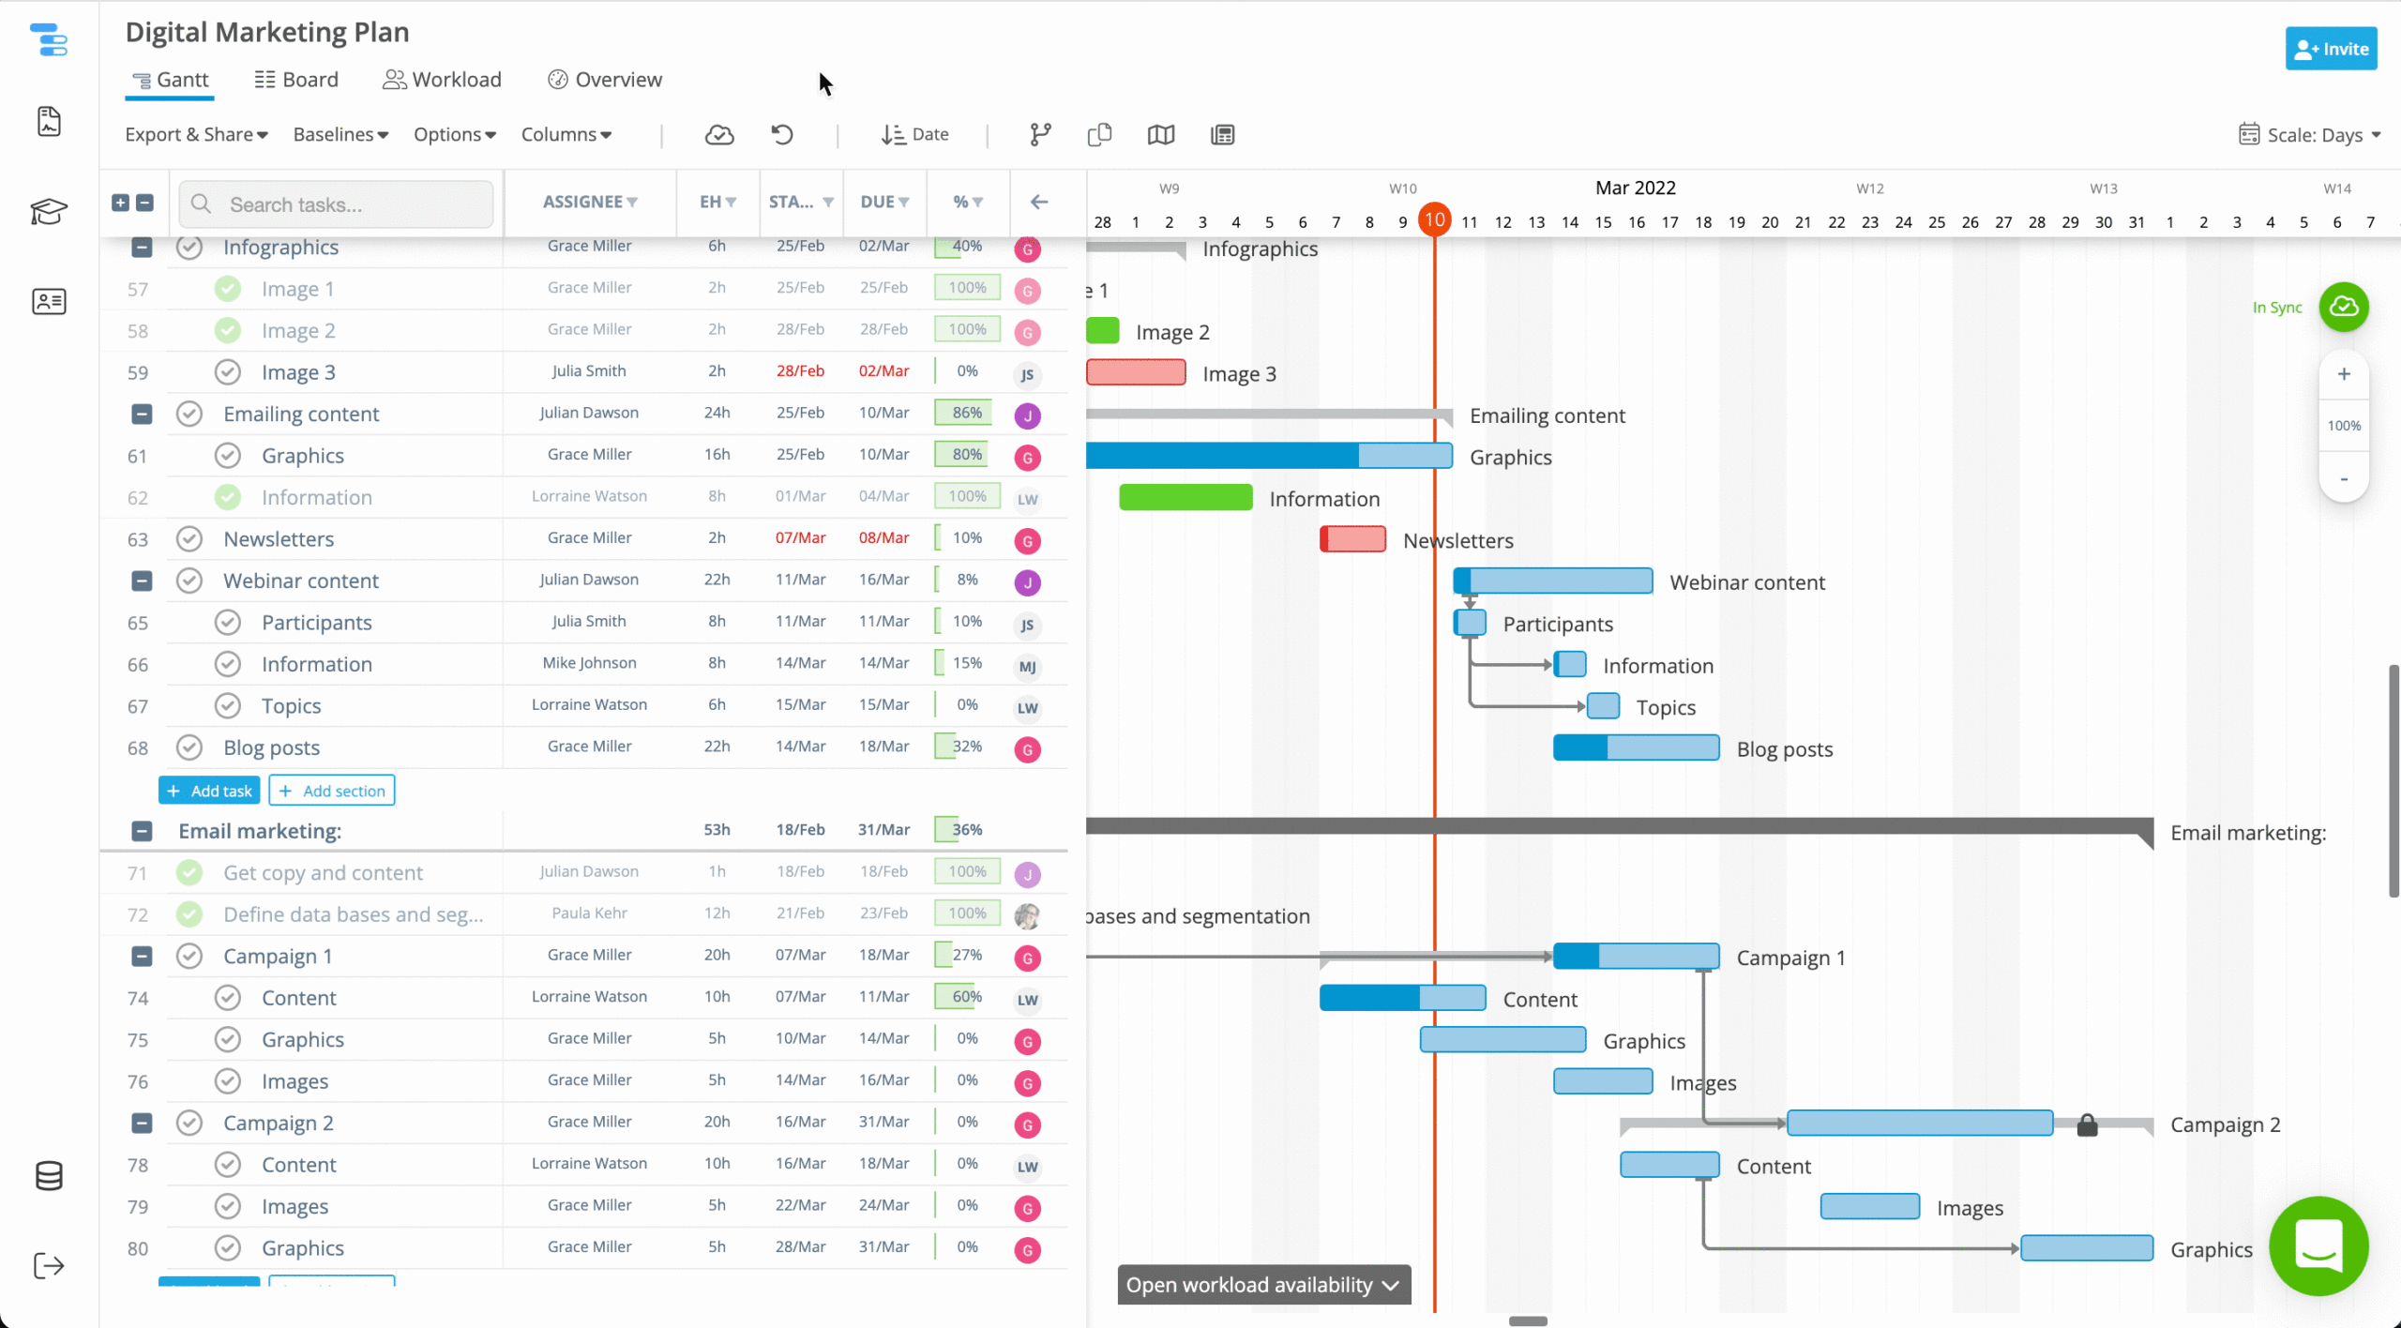
Task: Click the cloud sync status icon
Action: [x=718, y=134]
